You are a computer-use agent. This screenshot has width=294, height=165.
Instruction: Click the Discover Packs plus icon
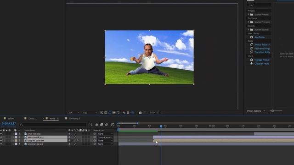click(x=252, y=64)
